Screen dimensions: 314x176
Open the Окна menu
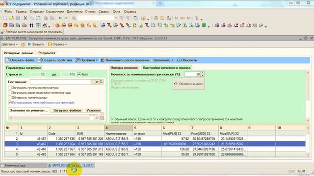[116, 12]
